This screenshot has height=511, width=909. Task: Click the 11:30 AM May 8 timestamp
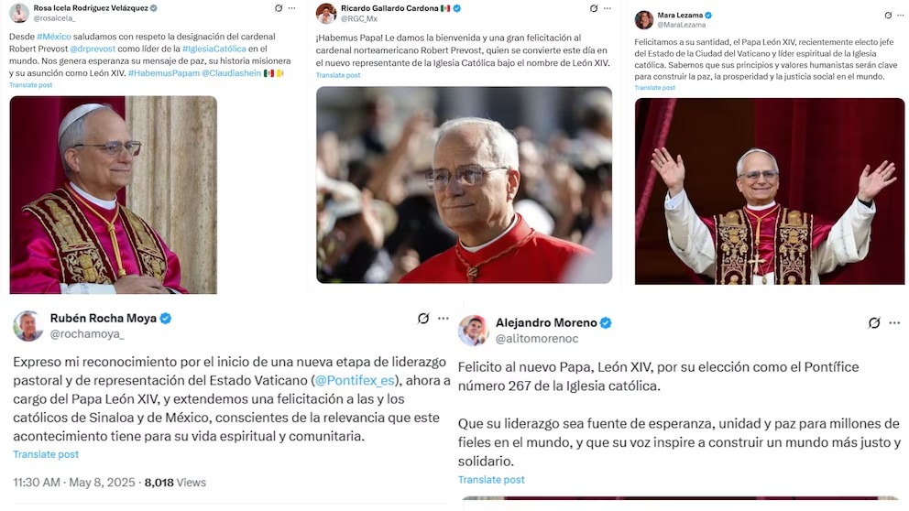(73, 483)
